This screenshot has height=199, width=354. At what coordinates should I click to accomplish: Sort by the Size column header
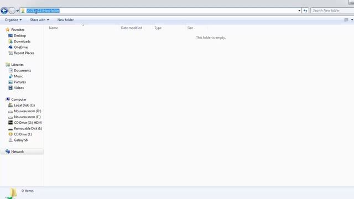coord(190,28)
